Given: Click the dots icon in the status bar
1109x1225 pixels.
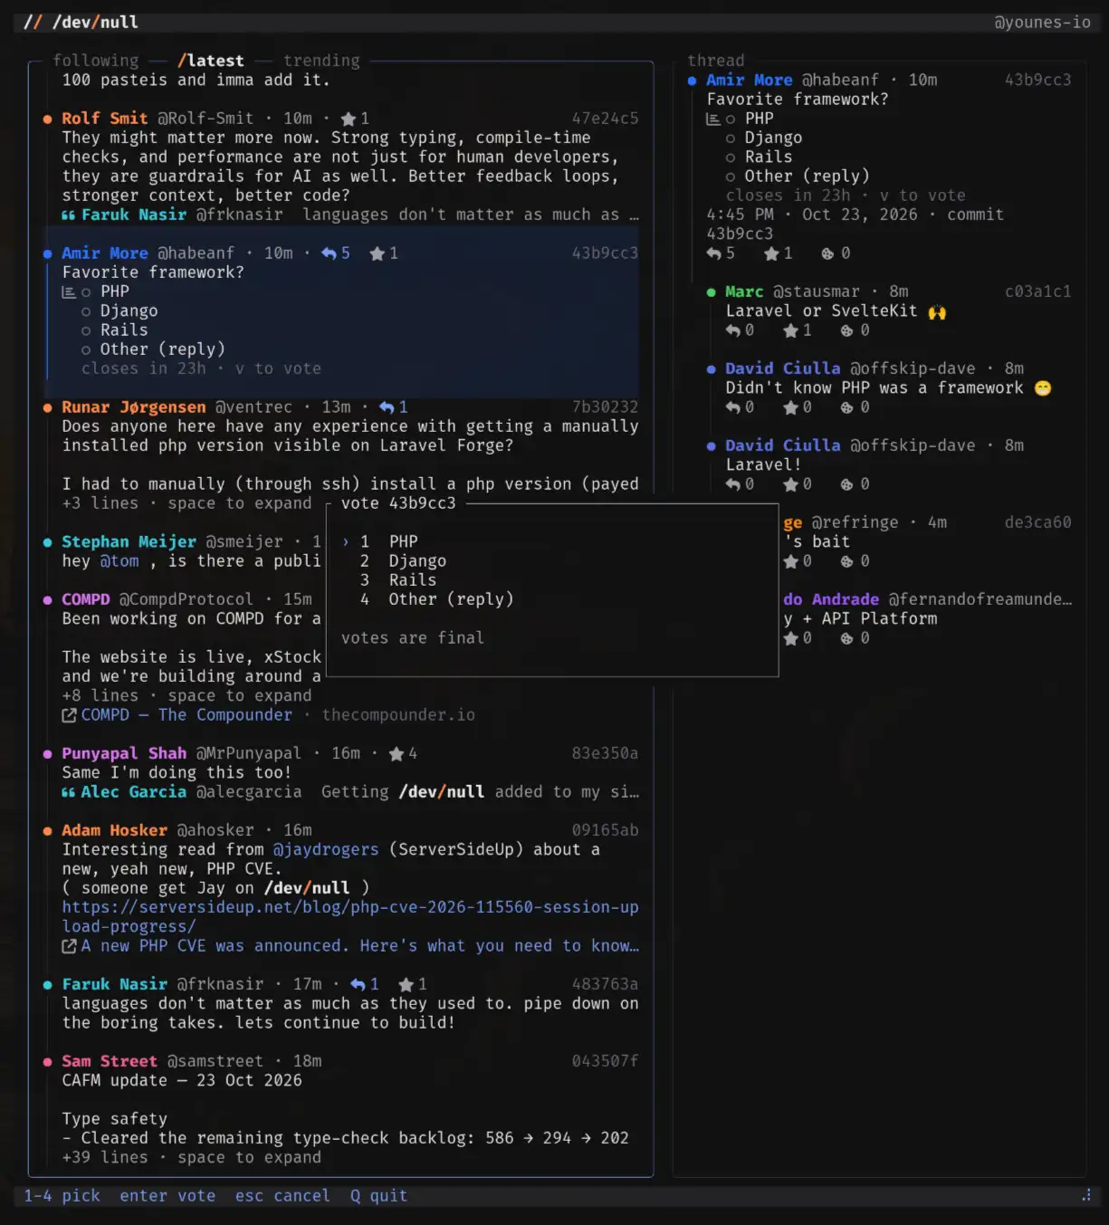Looking at the screenshot, I should [x=1085, y=1196].
